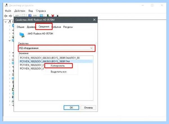Choose Копировать from the context menu
Viewport: 169px width, 124px height.
click(x=58, y=66)
